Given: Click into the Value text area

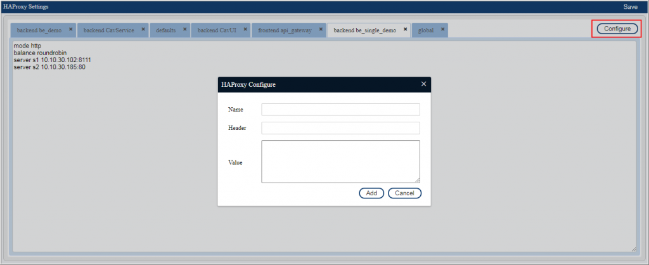Looking at the screenshot, I should (x=340, y=162).
